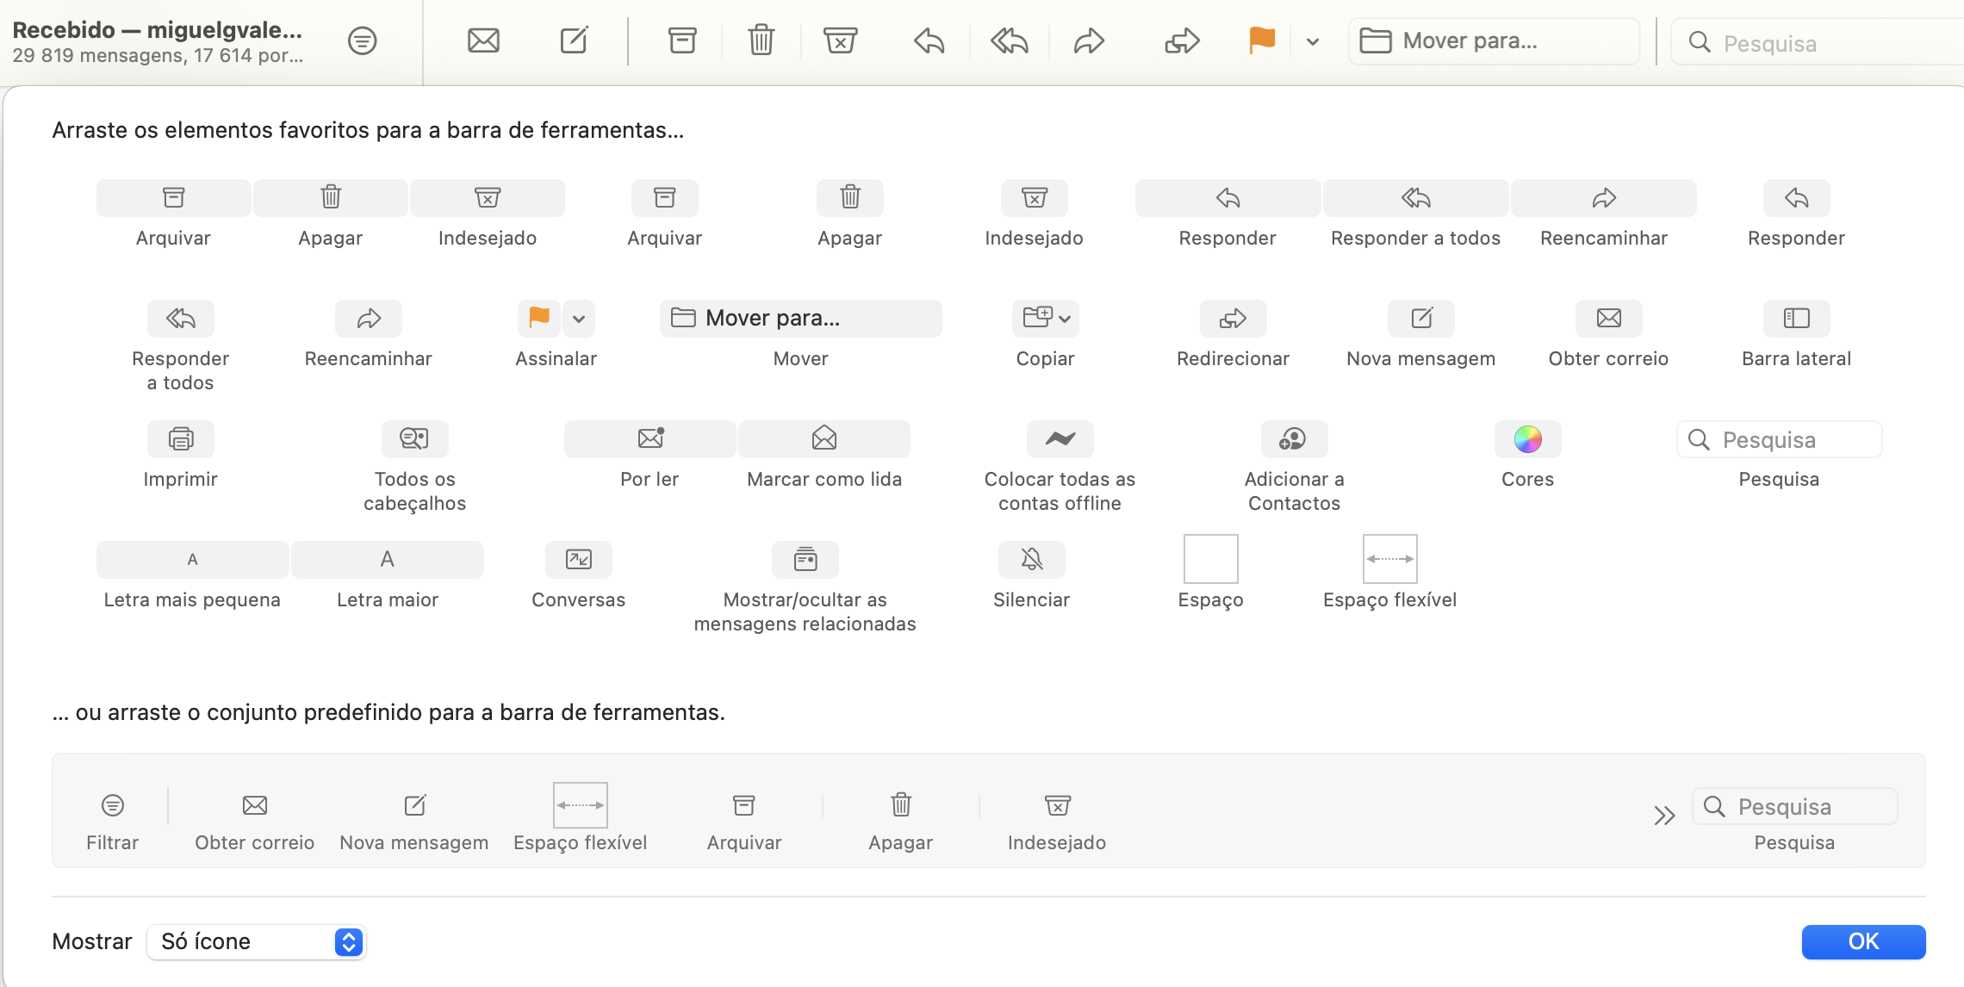Viewport: 1964px width, 987px height.
Task: Select the grouped Apagar trash item in the first row
Action: point(331,198)
